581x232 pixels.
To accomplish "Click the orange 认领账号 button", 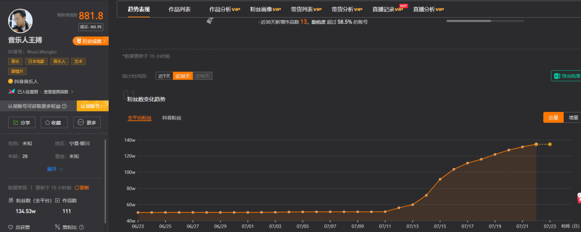I will tap(93, 106).
